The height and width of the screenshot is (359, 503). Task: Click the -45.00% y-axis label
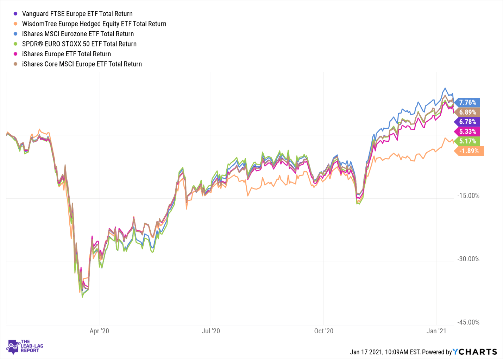[468, 322]
